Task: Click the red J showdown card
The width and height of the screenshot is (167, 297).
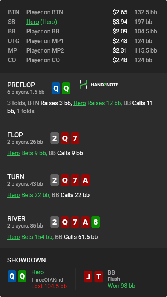Action: pos(88,276)
